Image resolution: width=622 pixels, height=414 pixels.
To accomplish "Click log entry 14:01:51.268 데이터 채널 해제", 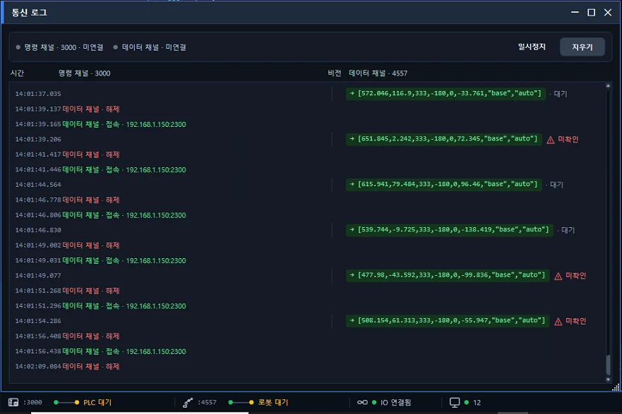I will pos(68,291).
